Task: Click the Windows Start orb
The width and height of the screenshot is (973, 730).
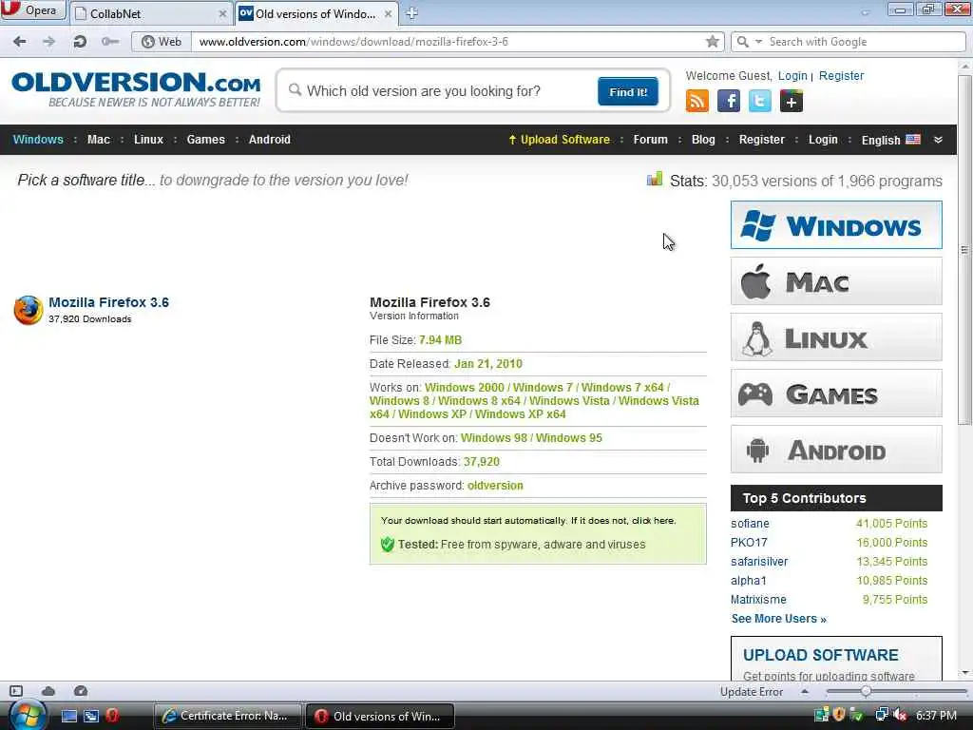Action: [x=28, y=716]
